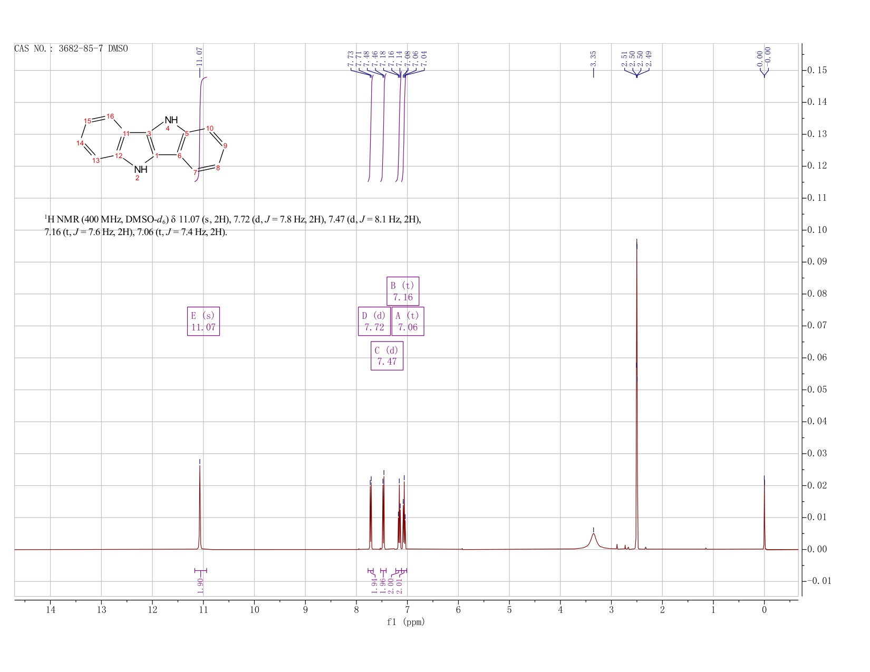Click the tall DMSO solvent peak at 2.50 ppm
This screenshot has width=870, height=672.
(x=636, y=395)
